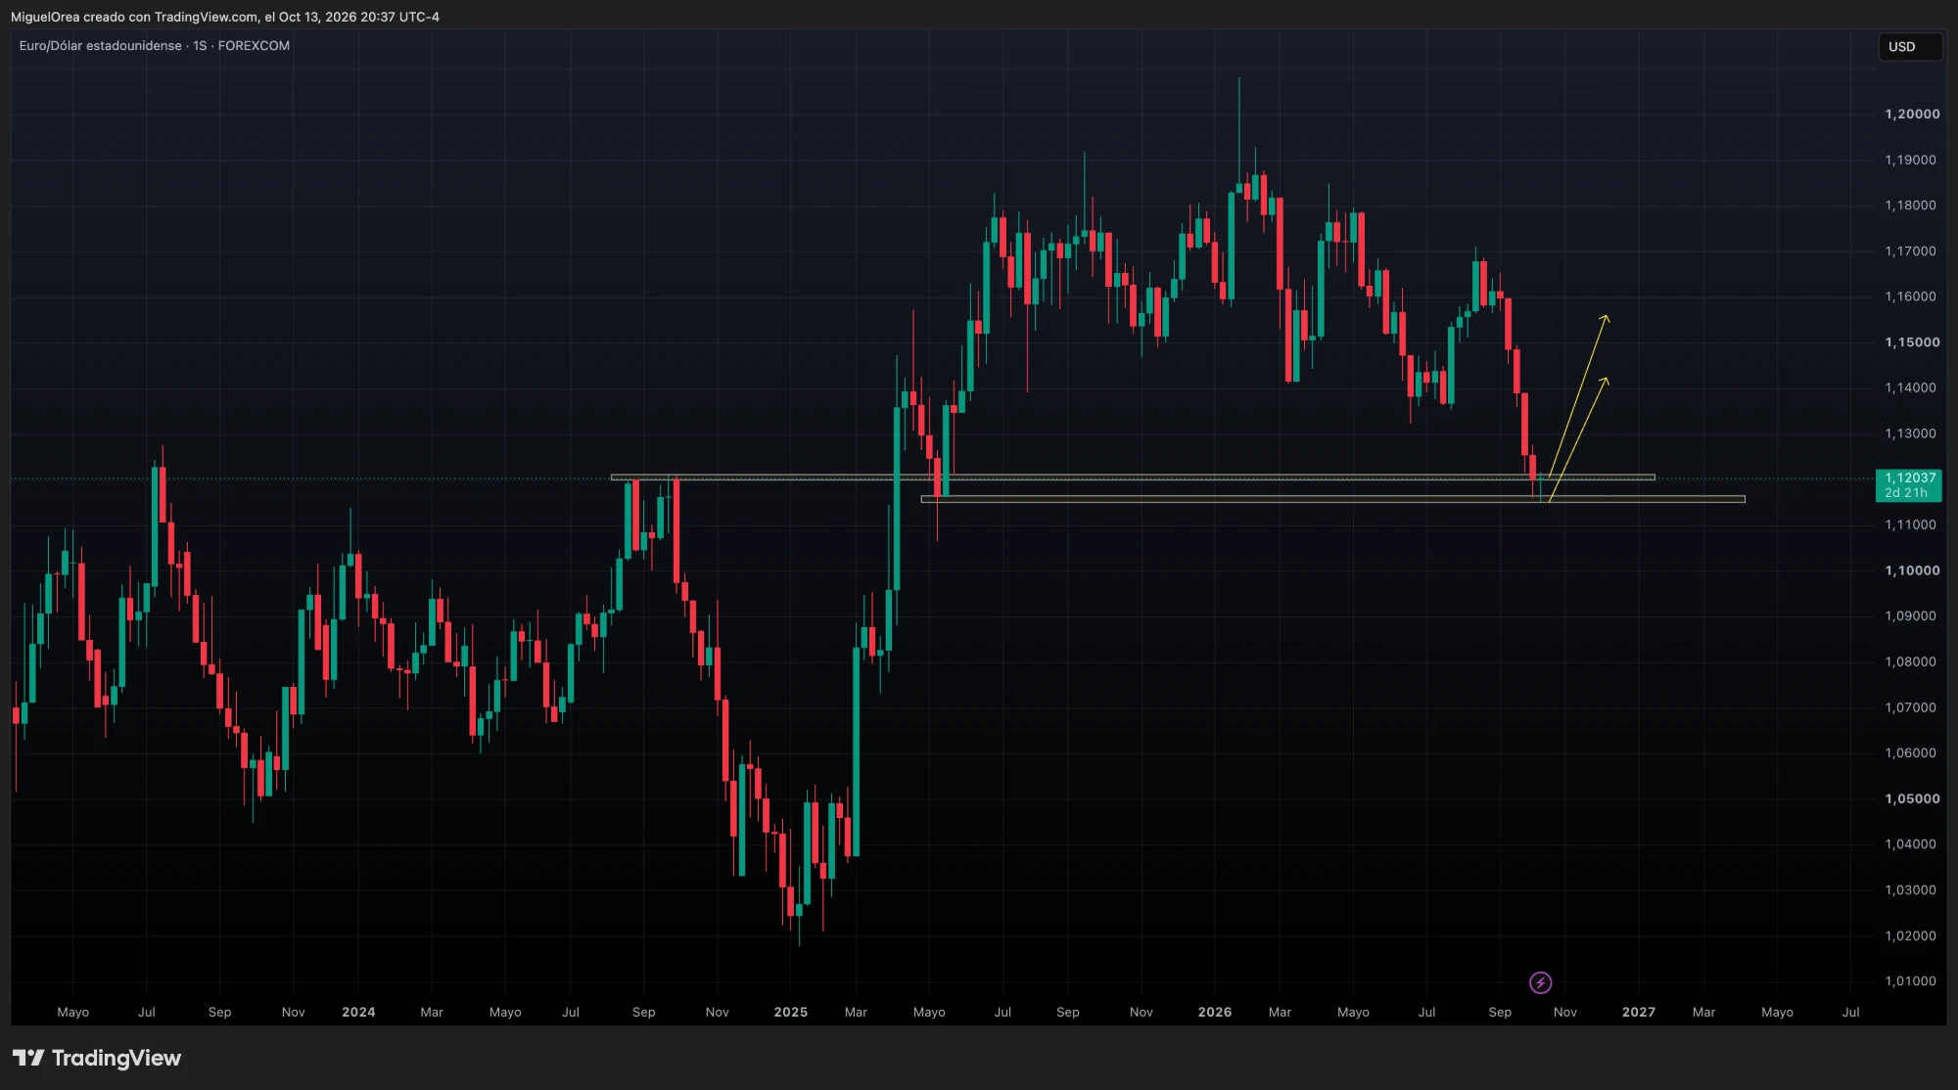Click the 1,05000 price axis label
The image size is (1958, 1090).
pyautogui.click(x=1912, y=798)
